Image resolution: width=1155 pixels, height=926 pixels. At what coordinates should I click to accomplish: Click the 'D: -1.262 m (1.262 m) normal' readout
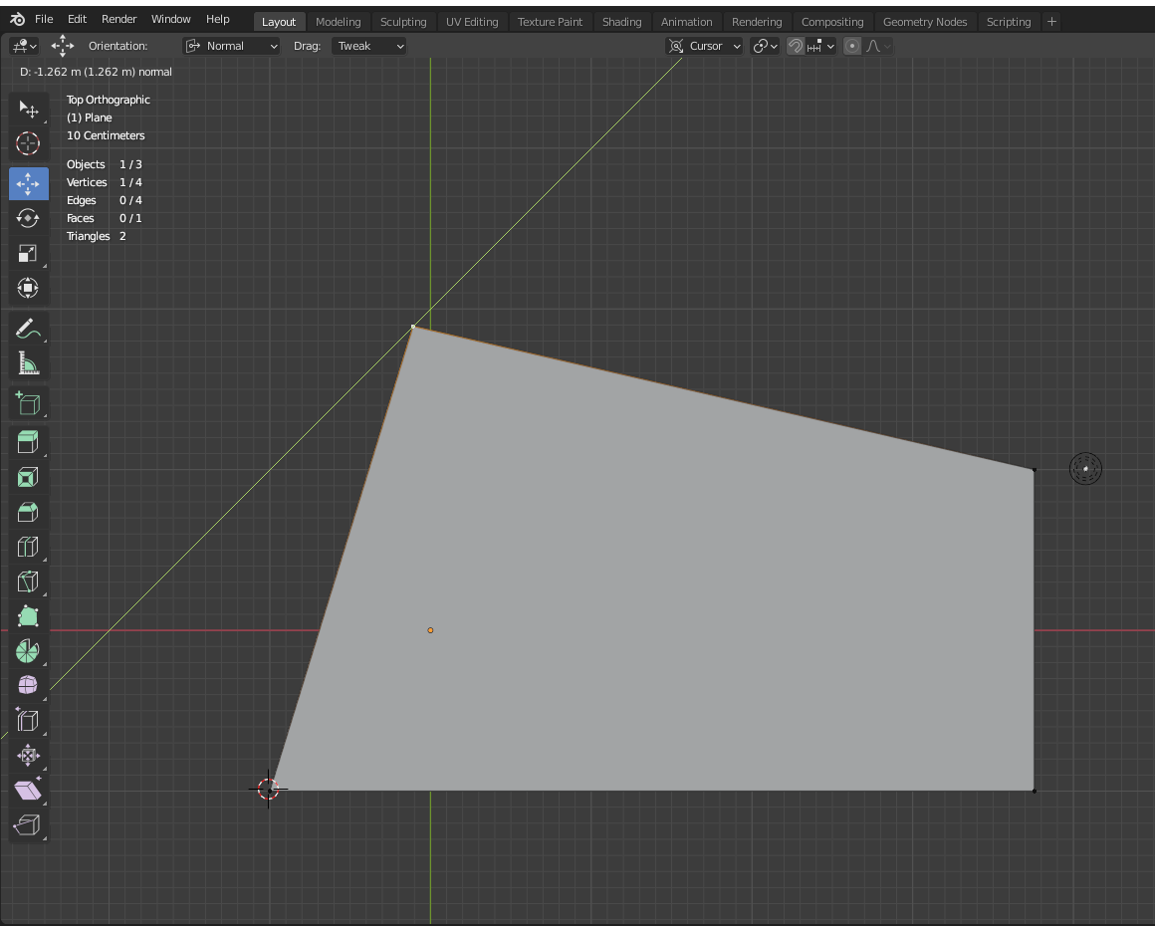tap(96, 72)
